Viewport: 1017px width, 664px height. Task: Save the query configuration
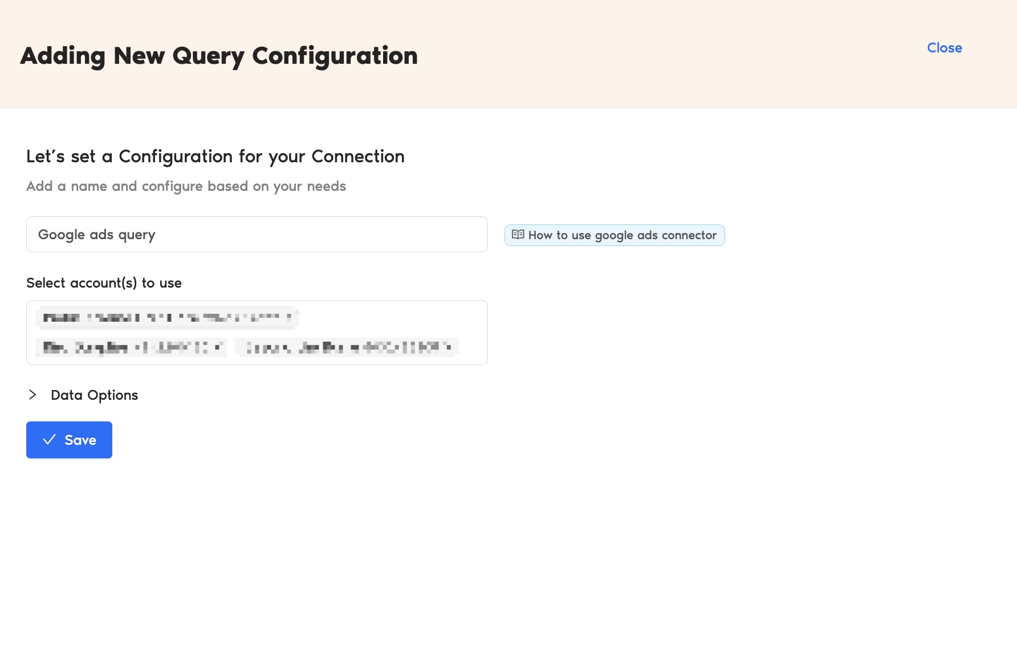(x=69, y=440)
